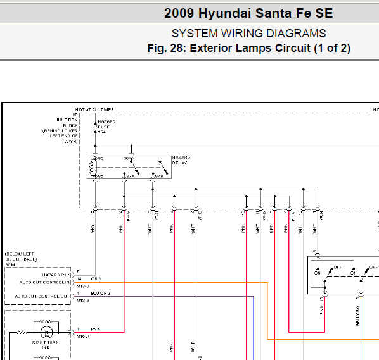Click the "SYSTEM WIRING DIAGRAMS" heading

coord(248,34)
